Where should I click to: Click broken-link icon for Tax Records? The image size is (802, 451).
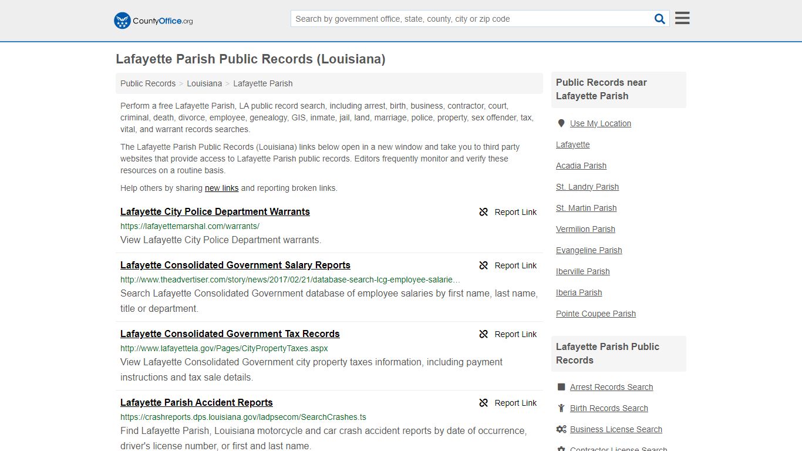click(484, 334)
